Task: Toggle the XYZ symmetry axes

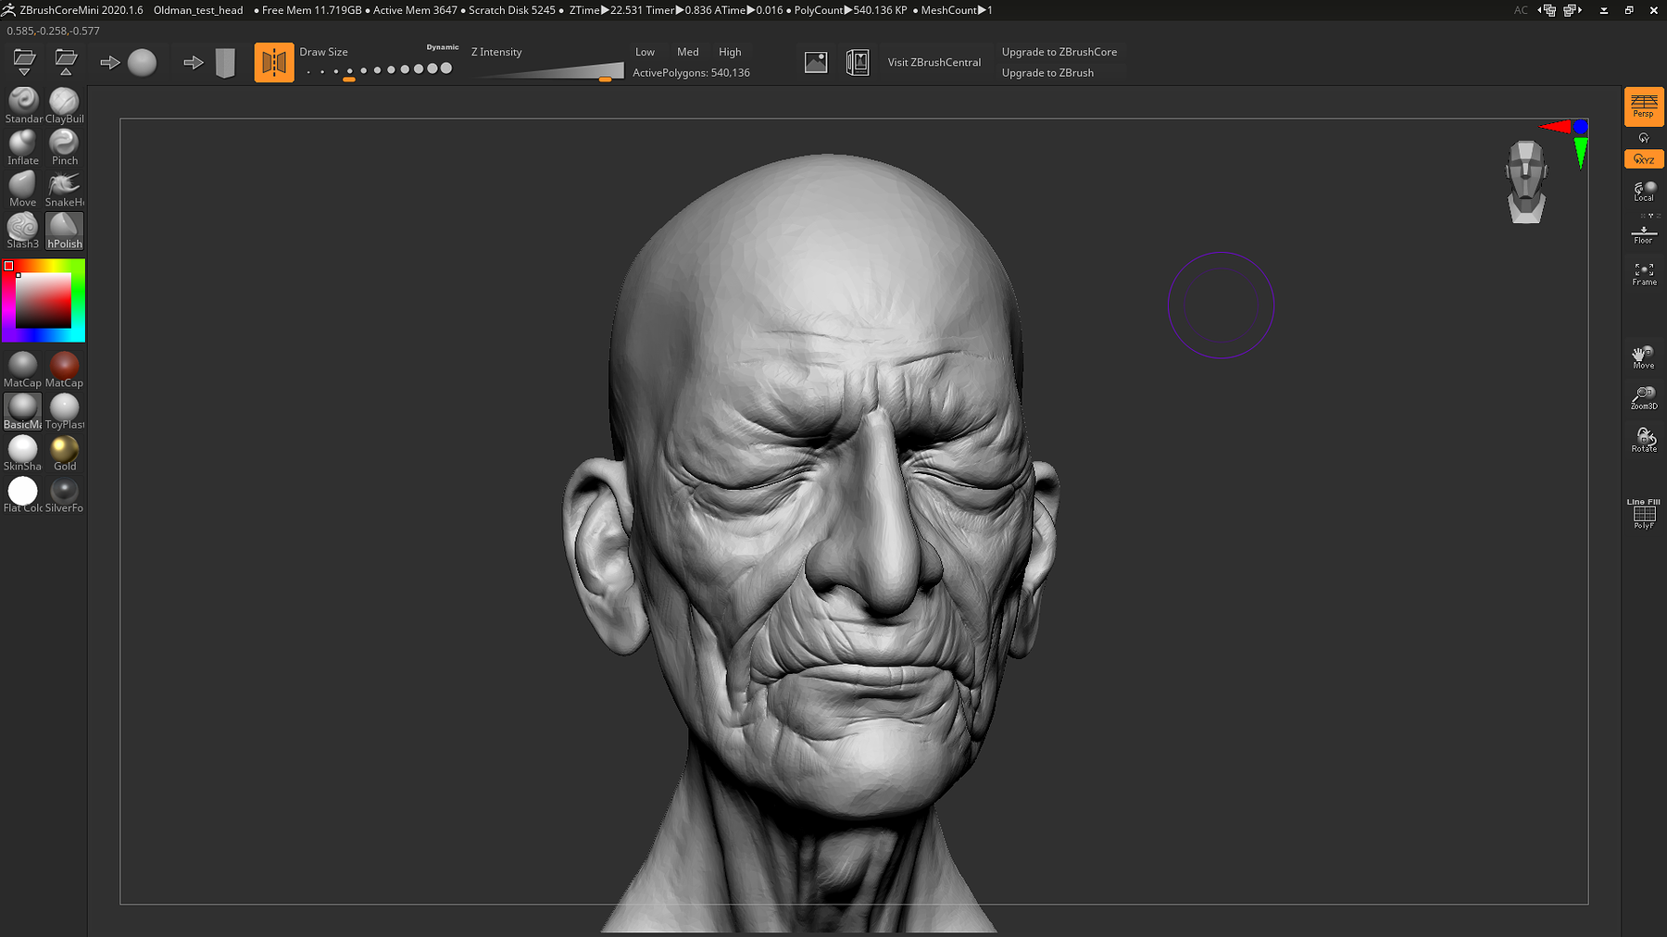Action: (x=1644, y=158)
